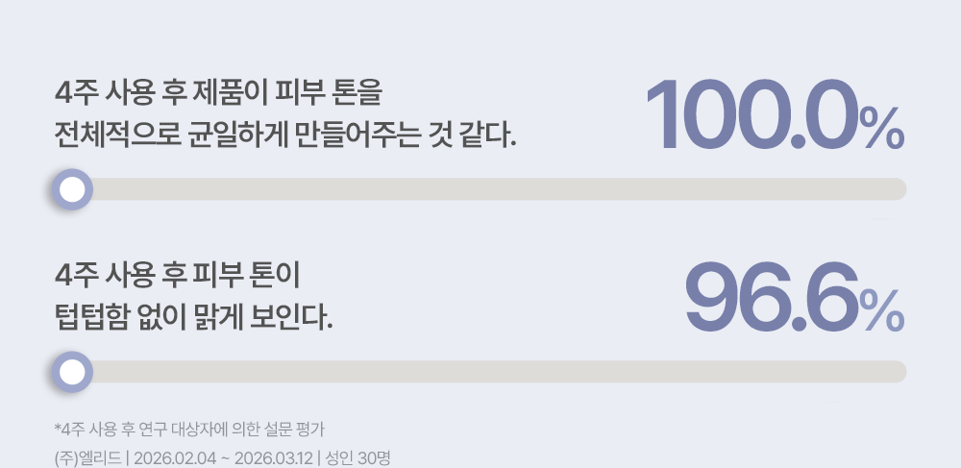The width and height of the screenshot is (961, 468).
Task: Click the bottom slider's round handle
Action: [70, 372]
